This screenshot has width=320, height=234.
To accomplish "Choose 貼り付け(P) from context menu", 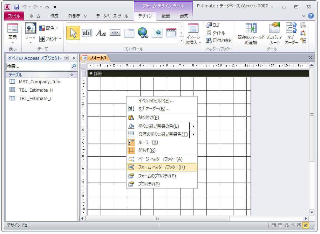I will coord(149,118).
